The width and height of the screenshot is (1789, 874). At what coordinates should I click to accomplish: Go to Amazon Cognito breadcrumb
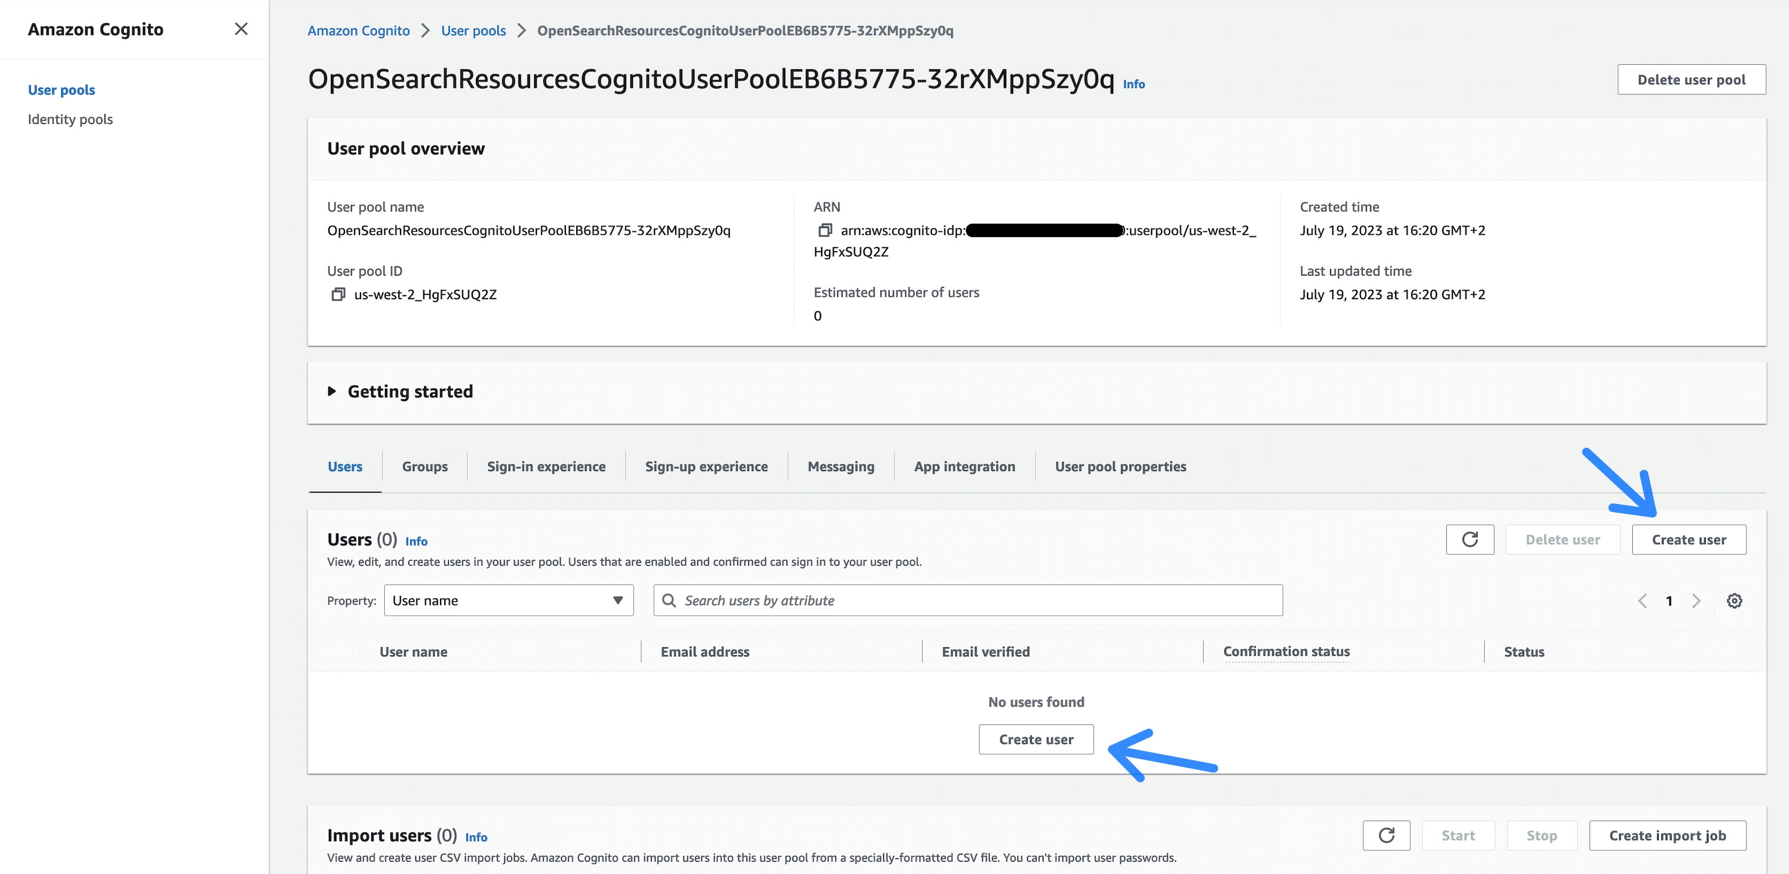[x=358, y=31]
